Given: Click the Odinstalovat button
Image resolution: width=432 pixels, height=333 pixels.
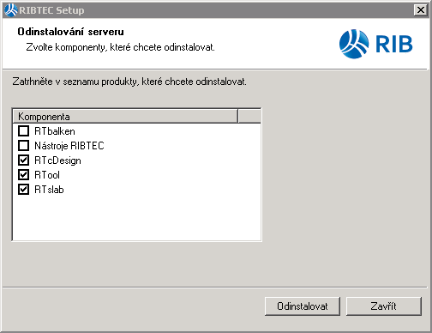Looking at the screenshot, I should tap(303, 306).
